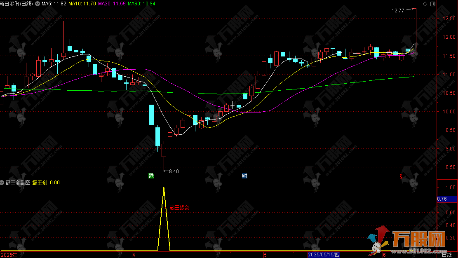Click the 12.00 price axis label
458x258 pixels.
click(449, 37)
